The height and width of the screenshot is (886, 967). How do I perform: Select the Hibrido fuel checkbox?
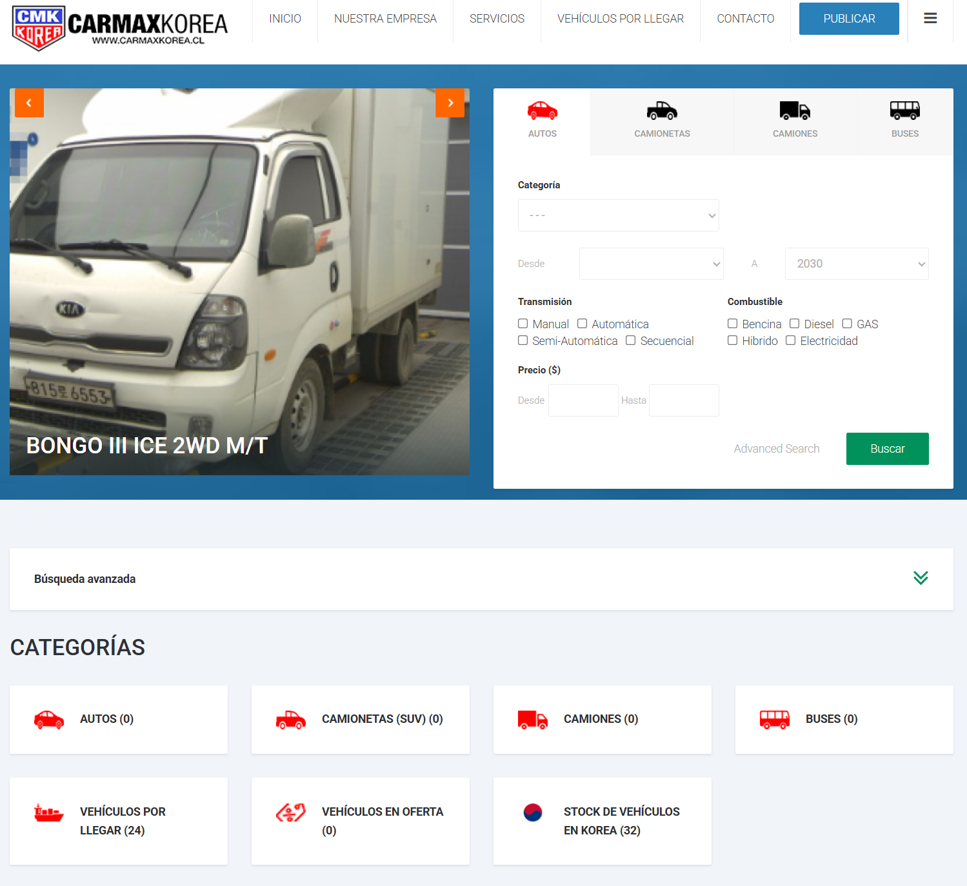pos(733,340)
